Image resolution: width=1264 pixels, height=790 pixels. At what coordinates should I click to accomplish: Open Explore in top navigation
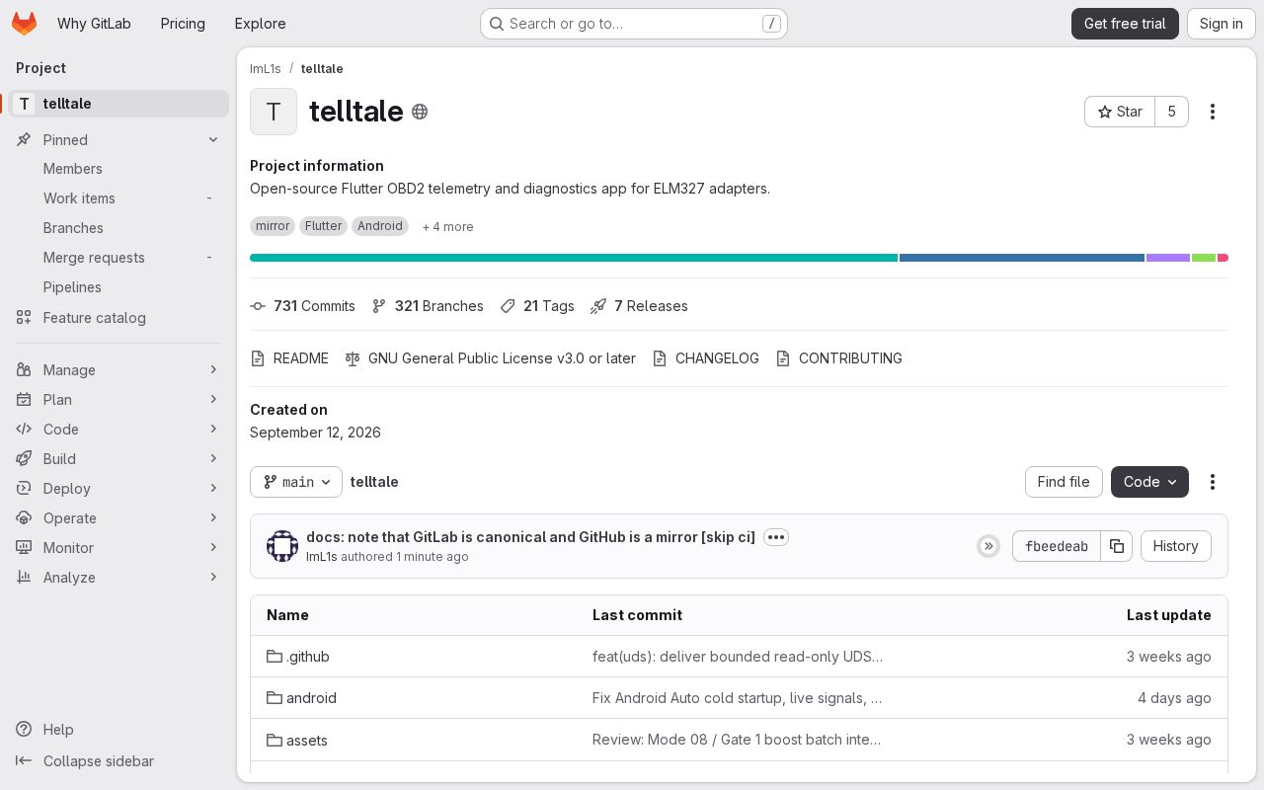tap(260, 24)
